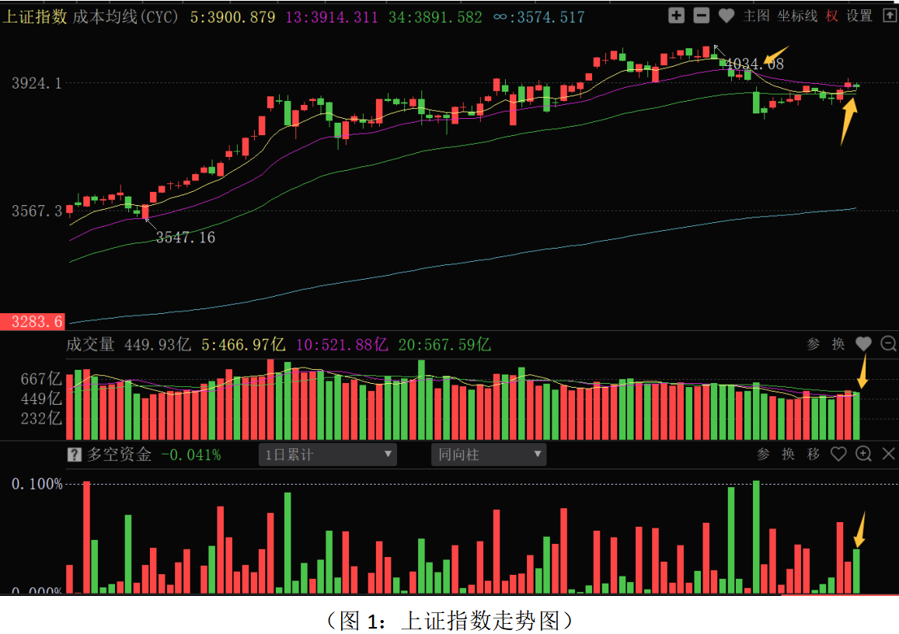This screenshot has width=899, height=634.
Task: Click the zoom out minus icon in main chart toolbar
Action: point(701,15)
